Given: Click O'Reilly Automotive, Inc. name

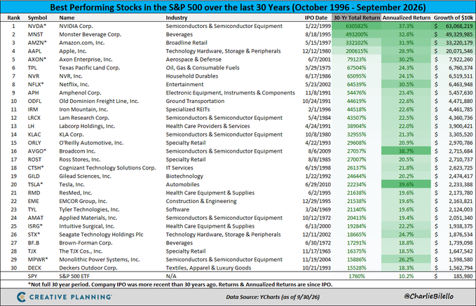Looking at the screenshot, I should 91,143.
